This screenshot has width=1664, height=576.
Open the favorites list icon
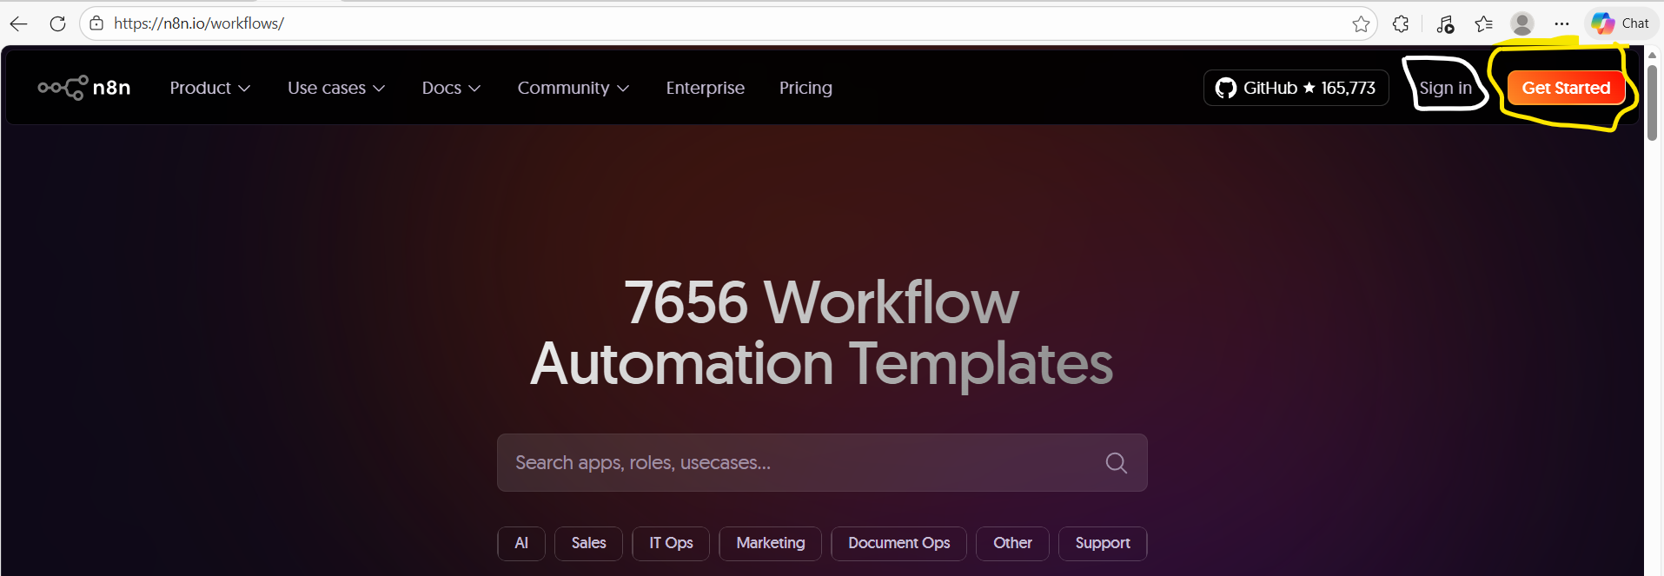tap(1483, 23)
